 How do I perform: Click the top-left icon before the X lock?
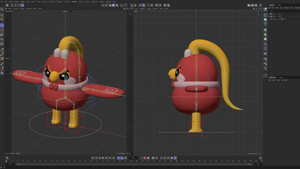[7, 5]
